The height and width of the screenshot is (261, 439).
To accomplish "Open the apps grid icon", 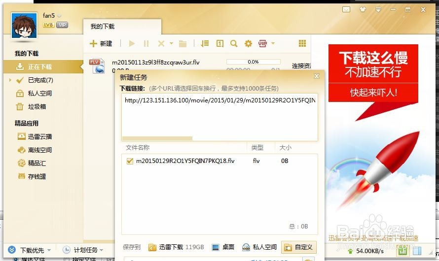I will coord(302,43).
